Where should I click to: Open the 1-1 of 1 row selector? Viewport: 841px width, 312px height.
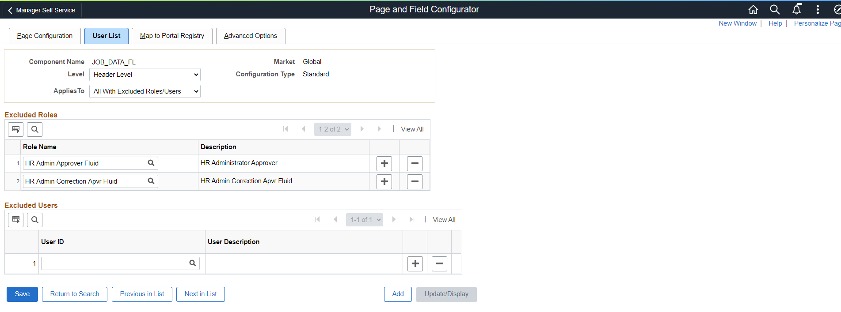tap(365, 220)
